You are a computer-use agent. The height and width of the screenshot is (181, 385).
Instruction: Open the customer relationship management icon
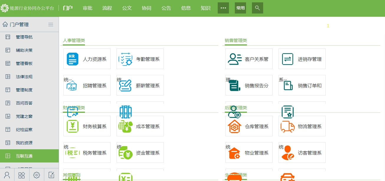point(235,59)
